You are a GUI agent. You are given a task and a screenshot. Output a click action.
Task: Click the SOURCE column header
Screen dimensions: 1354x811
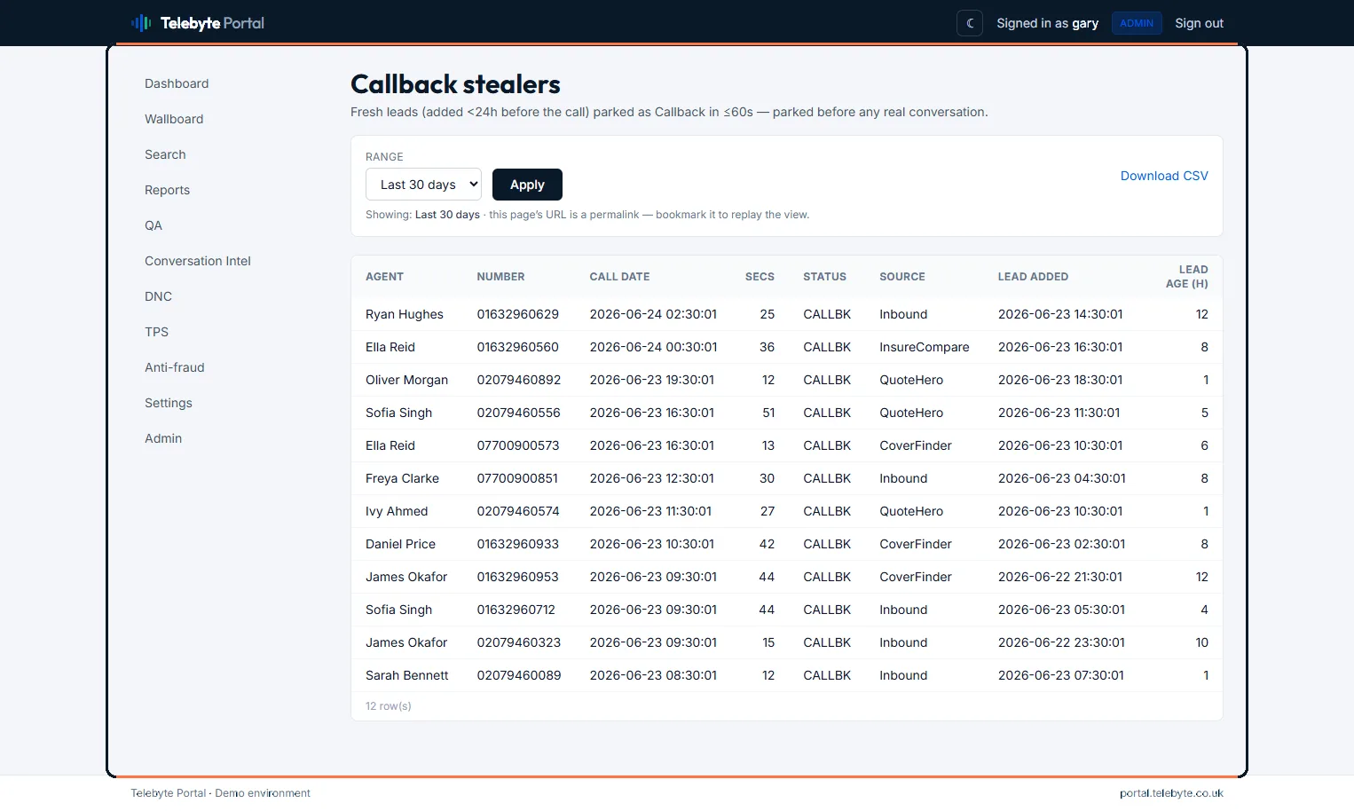[x=902, y=277]
